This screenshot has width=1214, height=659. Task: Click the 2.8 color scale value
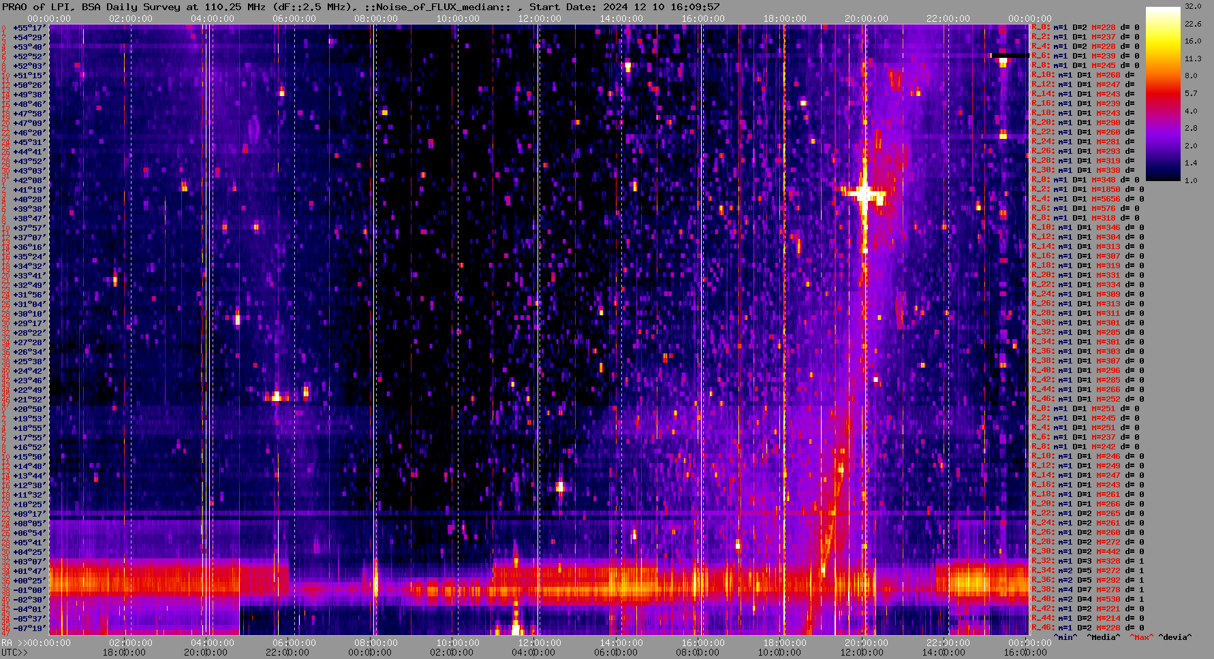1191,128
